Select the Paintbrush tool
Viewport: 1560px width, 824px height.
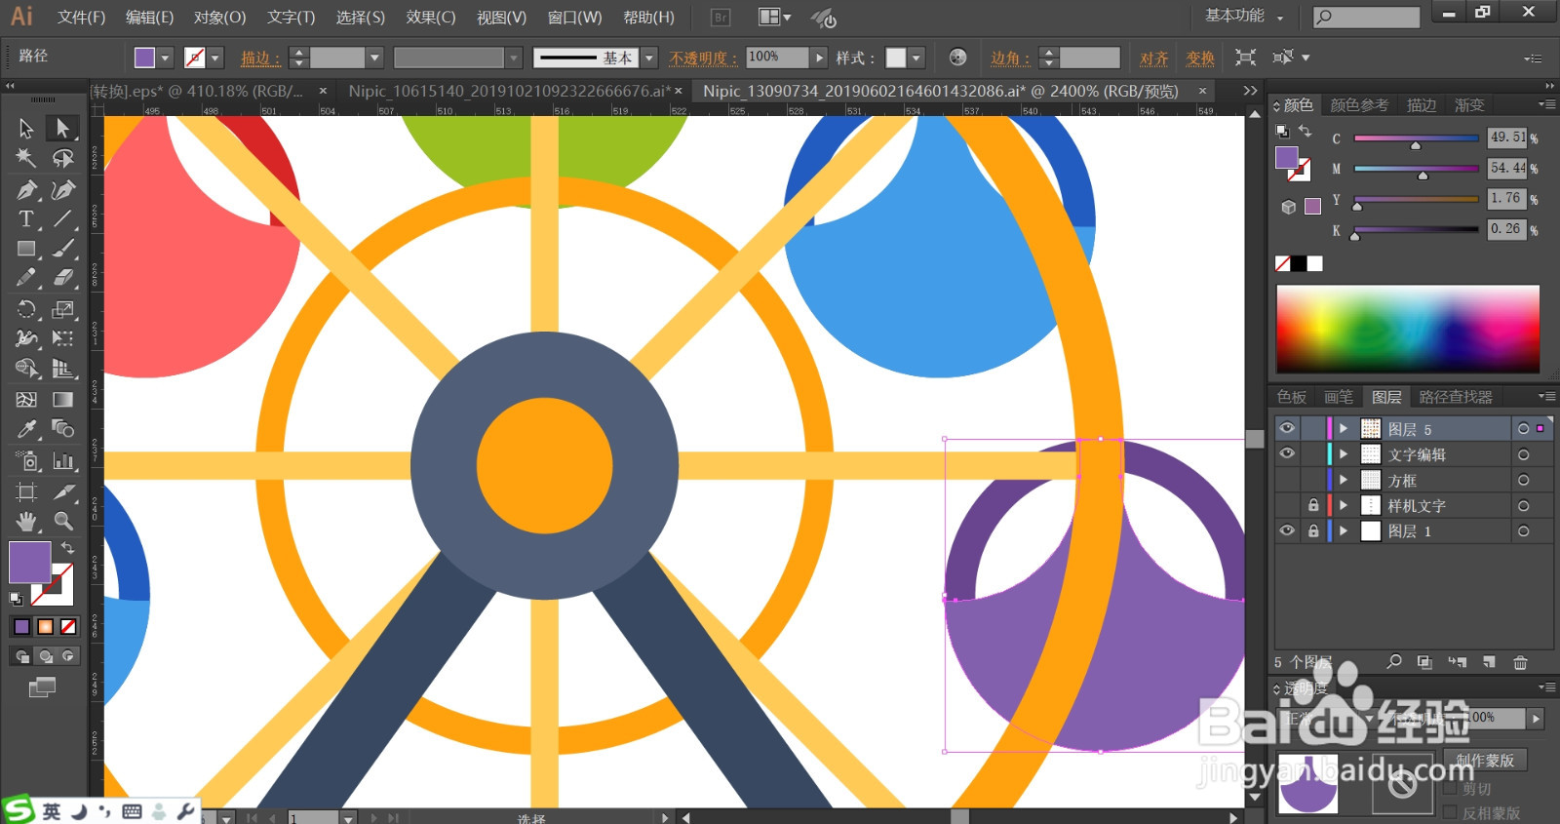pyautogui.click(x=63, y=250)
